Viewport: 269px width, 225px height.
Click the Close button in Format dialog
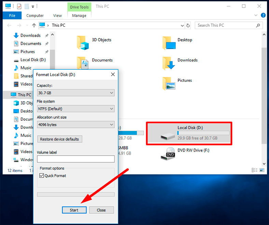[101, 210]
